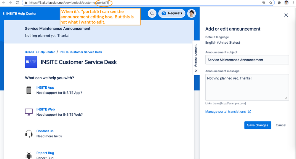Cancel the announcement edit
Screen dimensions: 296x159
point(281,125)
